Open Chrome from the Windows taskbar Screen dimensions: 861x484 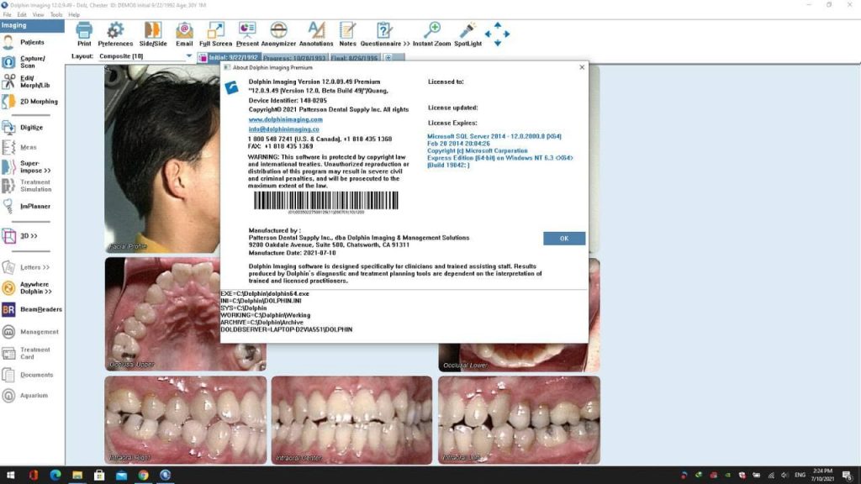[x=144, y=476]
